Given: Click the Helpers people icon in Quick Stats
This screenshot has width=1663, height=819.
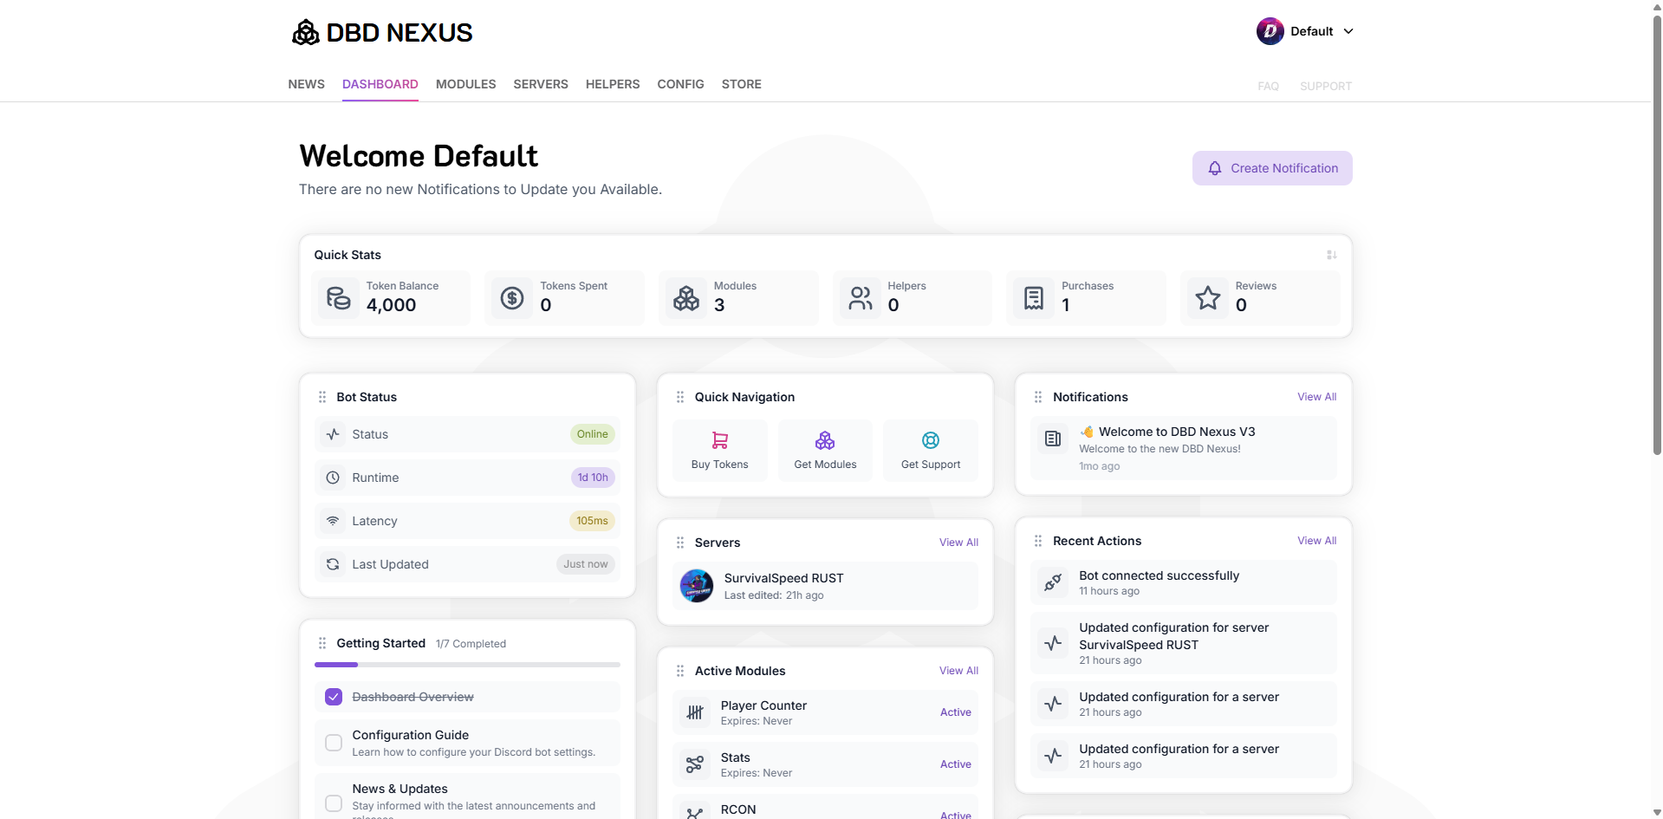Looking at the screenshot, I should coord(861,297).
